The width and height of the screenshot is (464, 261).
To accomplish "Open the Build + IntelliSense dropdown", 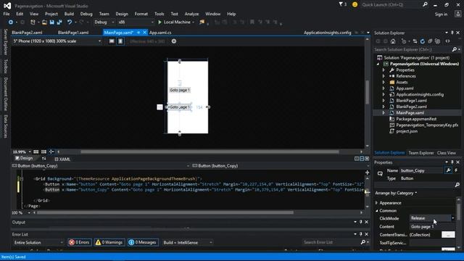I will [x=187, y=242].
